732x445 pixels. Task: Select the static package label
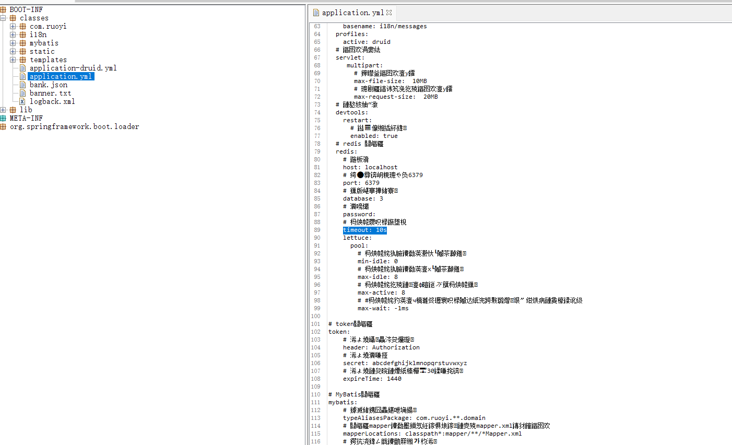coord(42,51)
